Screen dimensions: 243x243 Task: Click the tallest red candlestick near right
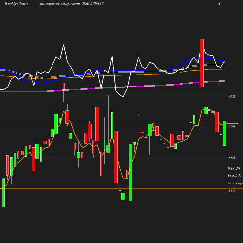(x=202, y=63)
